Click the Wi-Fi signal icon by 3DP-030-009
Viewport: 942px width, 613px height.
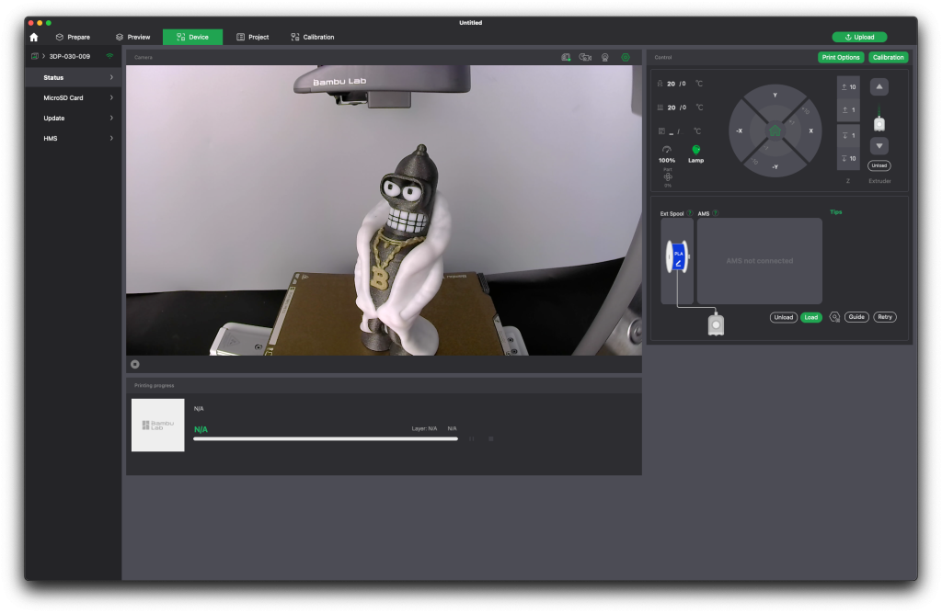[110, 56]
